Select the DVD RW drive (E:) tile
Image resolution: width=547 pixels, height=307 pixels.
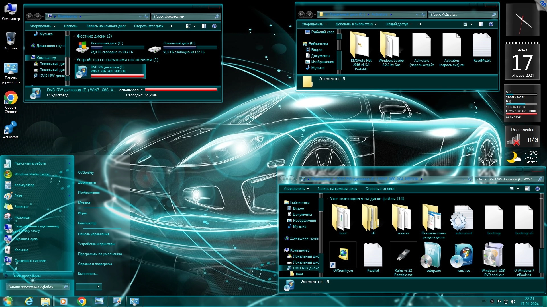[x=110, y=71]
